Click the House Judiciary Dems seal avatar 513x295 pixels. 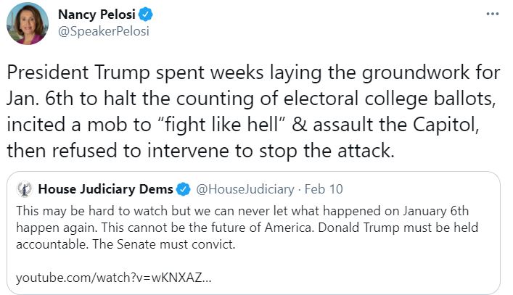point(25,190)
